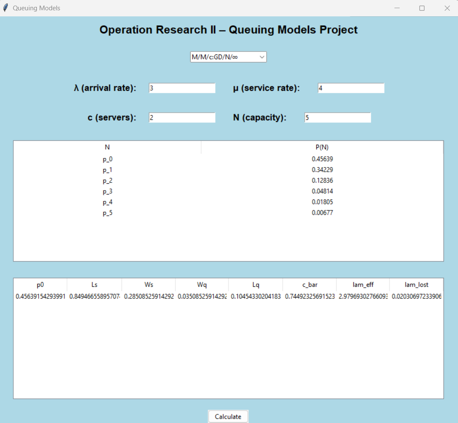The image size is (458, 423).
Task: Click the P(N) column header
Action: [322, 147]
